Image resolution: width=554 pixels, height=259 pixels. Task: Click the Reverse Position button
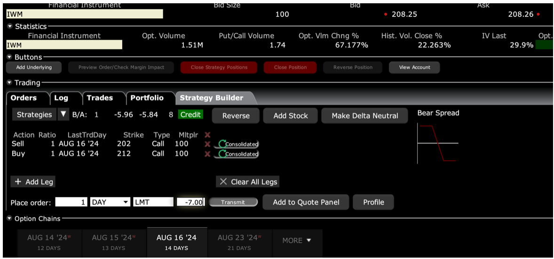[353, 67]
